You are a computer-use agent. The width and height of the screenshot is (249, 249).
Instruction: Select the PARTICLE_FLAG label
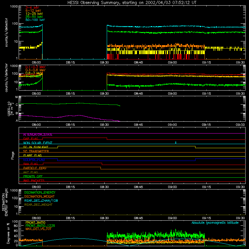click(x=35, y=168)
